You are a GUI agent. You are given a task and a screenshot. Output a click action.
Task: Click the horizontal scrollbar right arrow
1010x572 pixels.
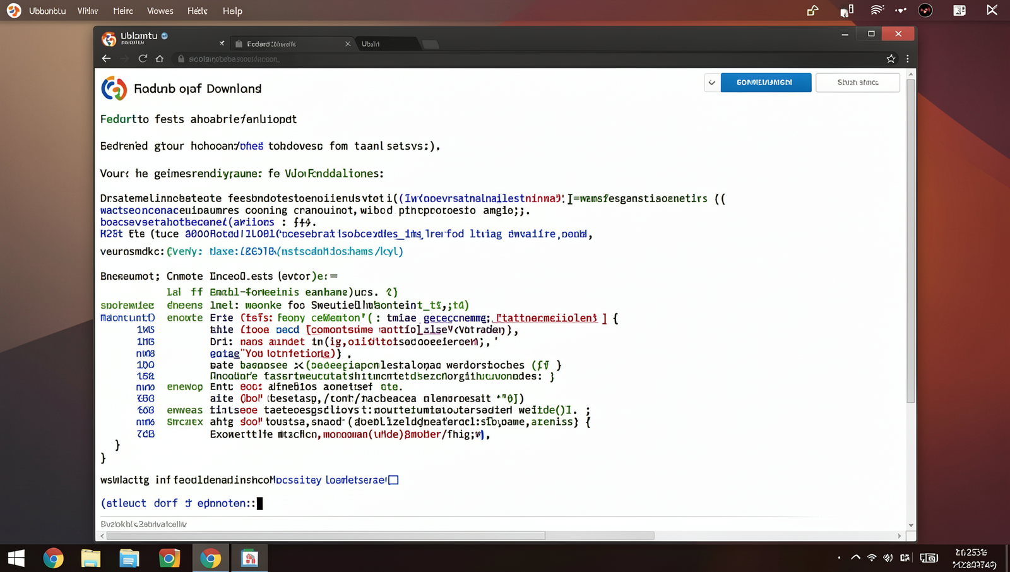point(900,535)
